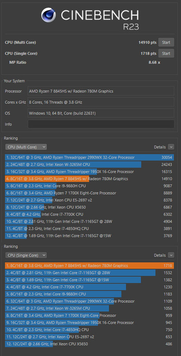This screenshot has width=181, height=356.
Task: Click the MP Ratio value 8.68 x
Action: (154, 62)
